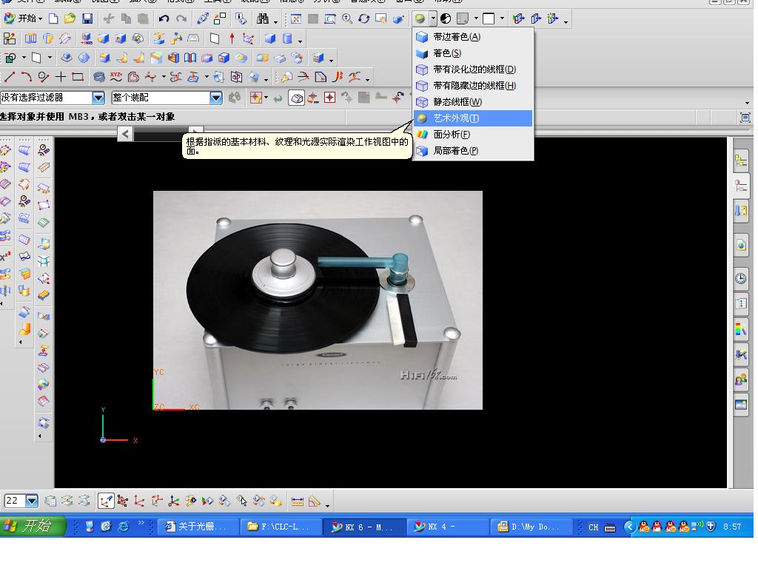This screenshot has width=758, height=568.
Task: Click the volume icon in the system tray
Action: (697, 527)
